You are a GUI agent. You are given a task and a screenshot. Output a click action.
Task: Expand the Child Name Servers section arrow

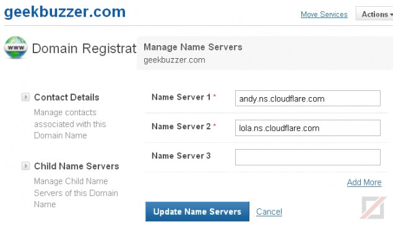point(25,166)
